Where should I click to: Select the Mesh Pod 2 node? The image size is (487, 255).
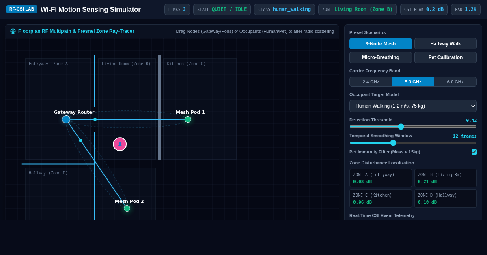click(127, 208)
